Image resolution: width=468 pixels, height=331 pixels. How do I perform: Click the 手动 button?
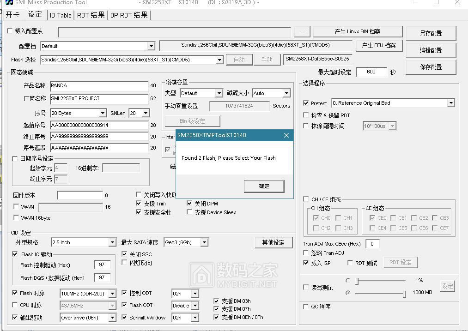(267, 60)
